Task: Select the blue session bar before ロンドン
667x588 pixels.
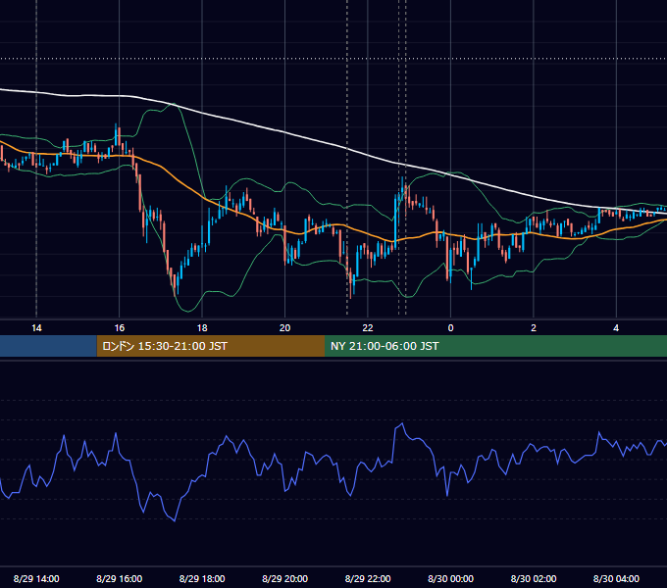Action: 48,346
